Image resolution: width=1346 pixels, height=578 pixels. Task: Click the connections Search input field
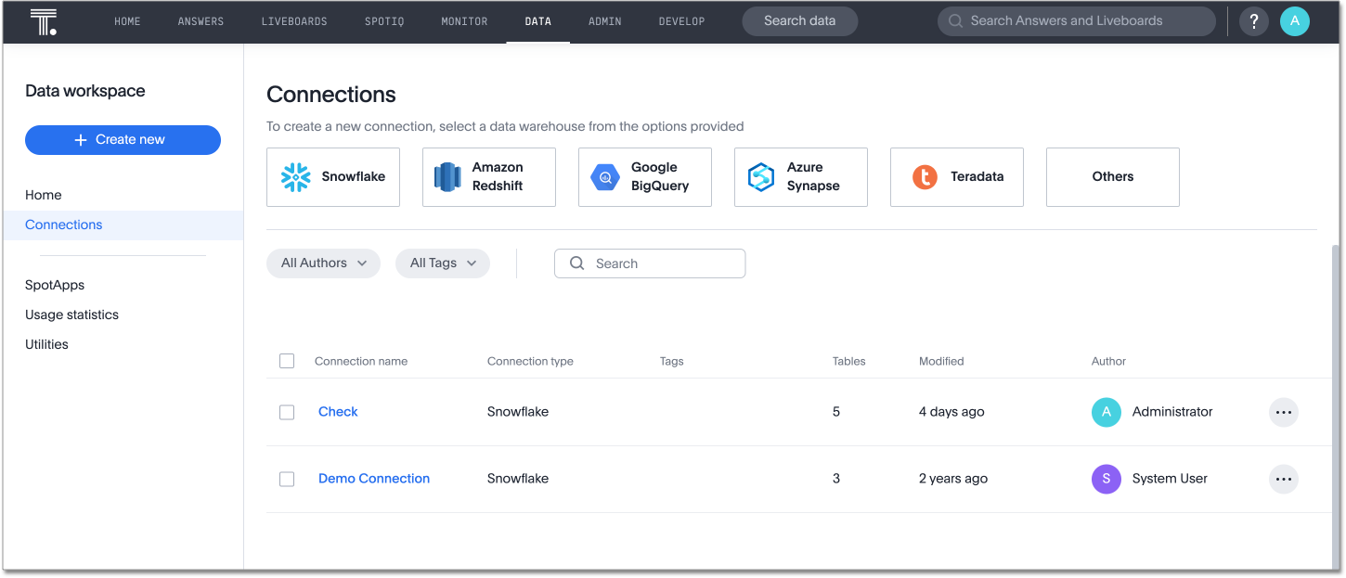coord(650,263)
